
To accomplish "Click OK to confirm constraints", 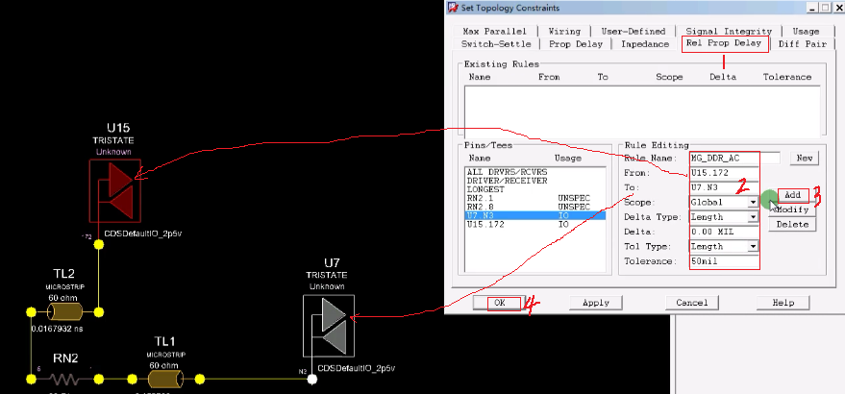I will [x=500, y=302].
